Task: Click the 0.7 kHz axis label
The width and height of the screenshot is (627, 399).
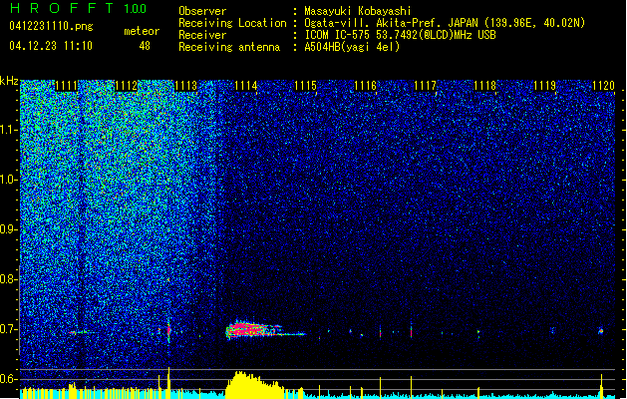Action: point(9,329)
